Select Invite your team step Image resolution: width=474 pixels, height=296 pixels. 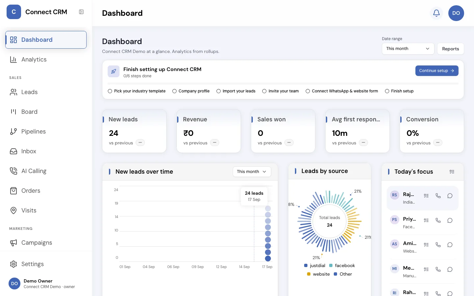[x=280, y=91]
